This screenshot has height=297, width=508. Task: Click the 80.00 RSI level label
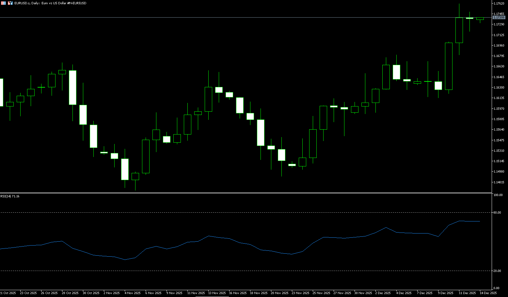497,213
